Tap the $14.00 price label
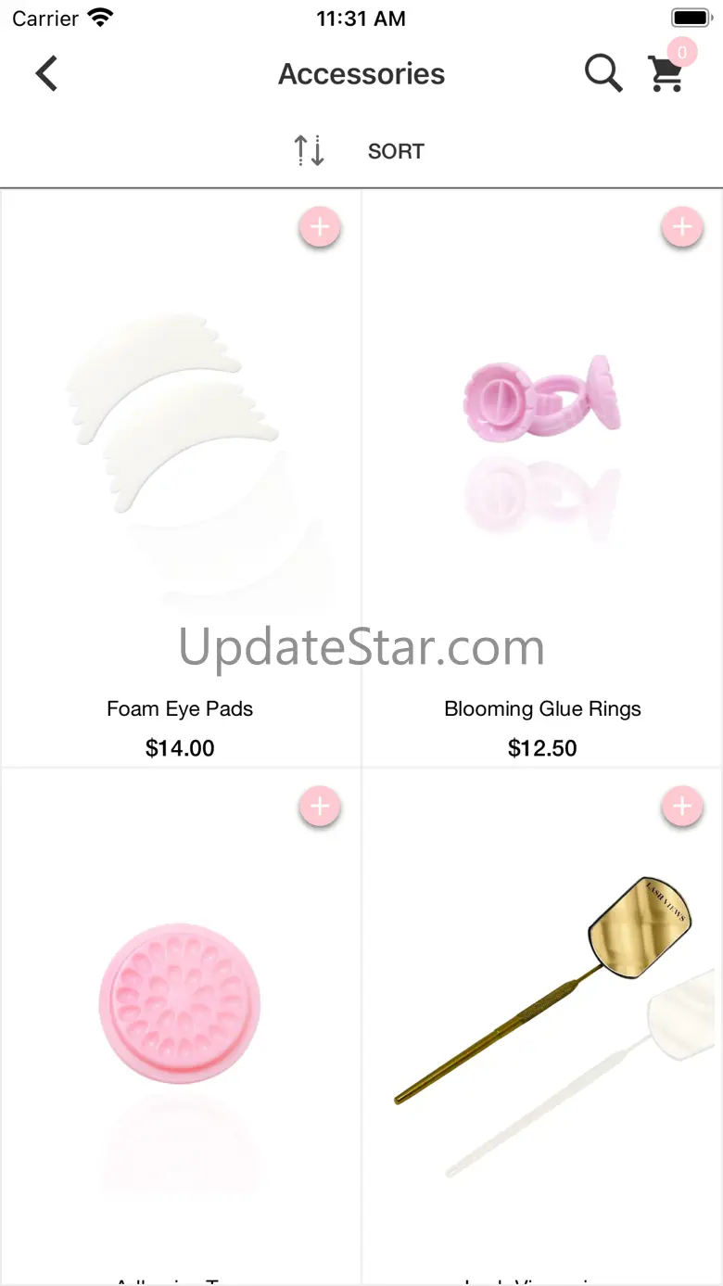723x1286 pixels. tap(180, 748)
